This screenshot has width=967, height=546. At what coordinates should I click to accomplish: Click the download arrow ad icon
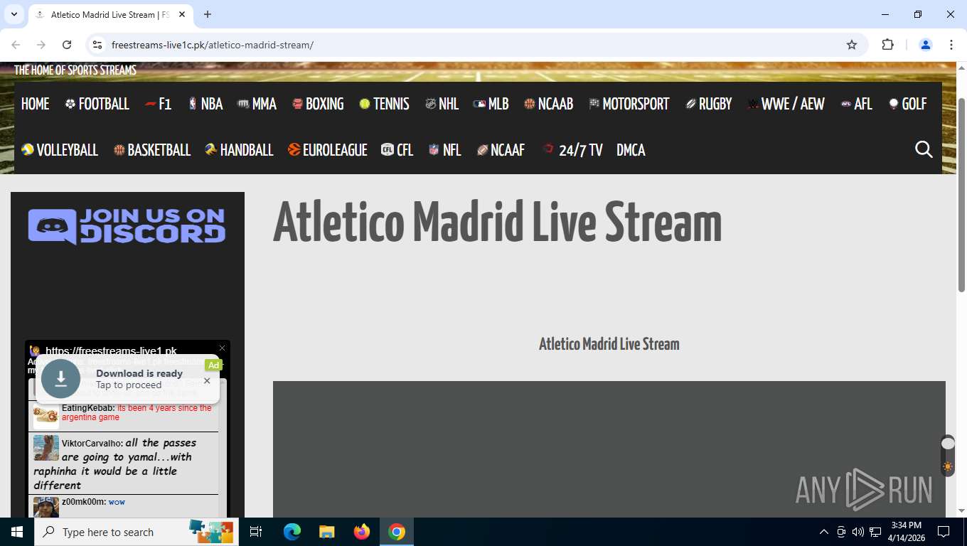(61, 379)
